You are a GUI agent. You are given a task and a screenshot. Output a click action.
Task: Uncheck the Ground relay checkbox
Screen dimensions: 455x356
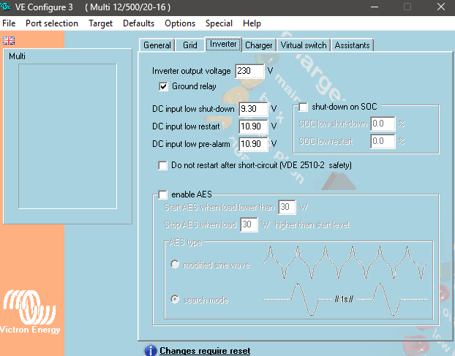(x=163, y=86)
